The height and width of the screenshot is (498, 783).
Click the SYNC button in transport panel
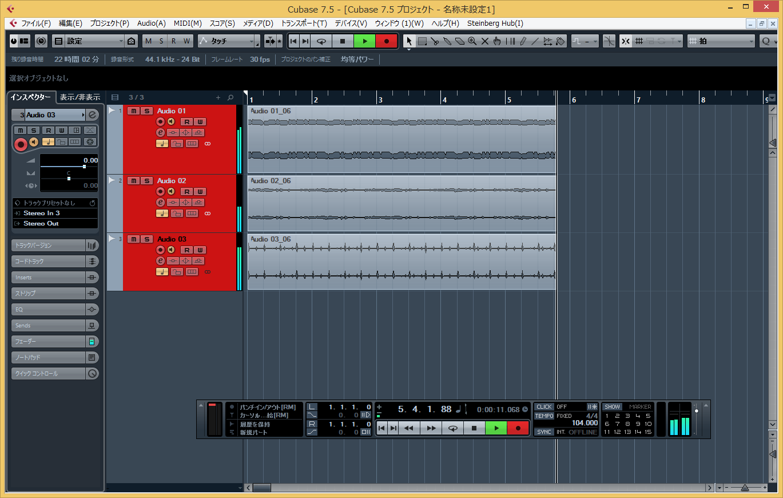pyautogui.click(x=544, y=432)
